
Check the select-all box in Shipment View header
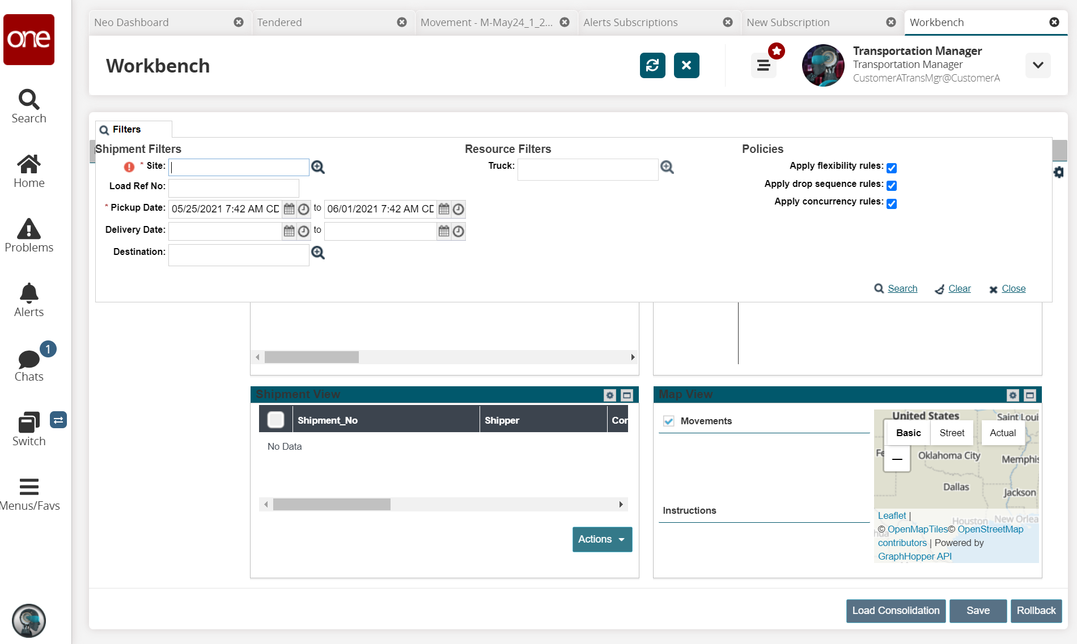click(275, 420)
